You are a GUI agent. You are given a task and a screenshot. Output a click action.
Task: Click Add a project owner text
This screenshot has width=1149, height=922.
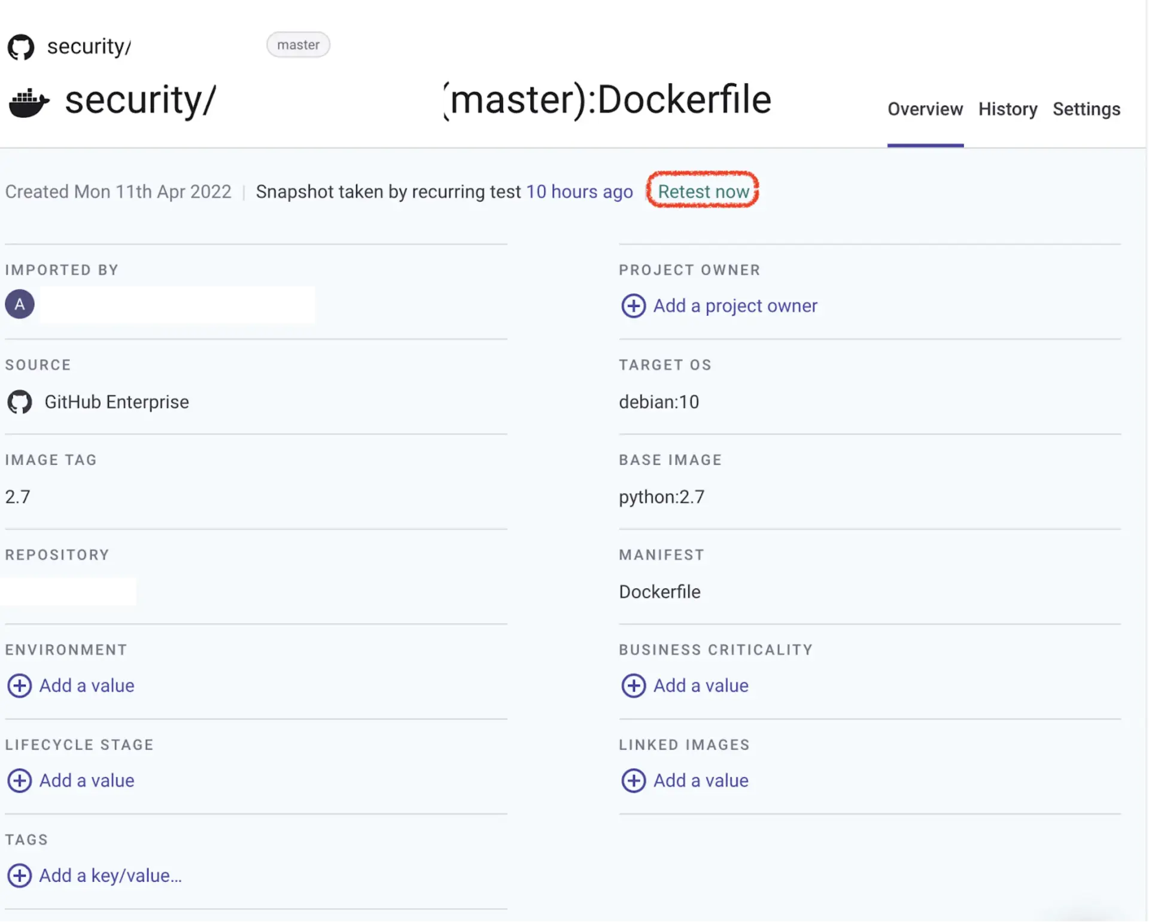[735, 306]
